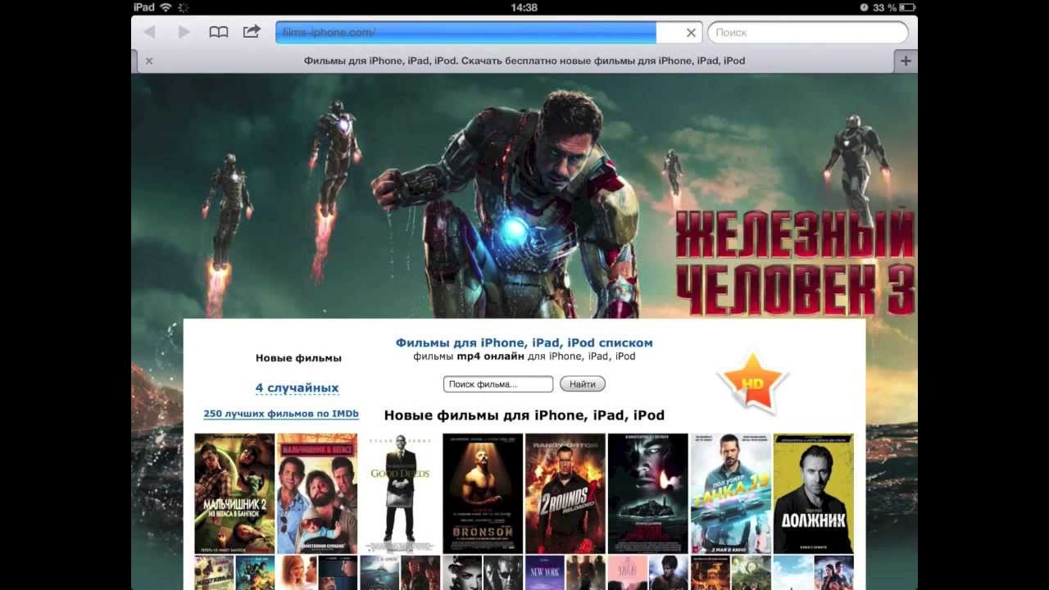Viewport: 1049px width, 590px height.
Task: Close the current tab with its X
Action: [x=149, y=61]
